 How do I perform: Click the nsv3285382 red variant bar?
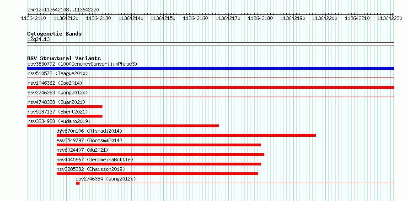click(x=157, y=174)
